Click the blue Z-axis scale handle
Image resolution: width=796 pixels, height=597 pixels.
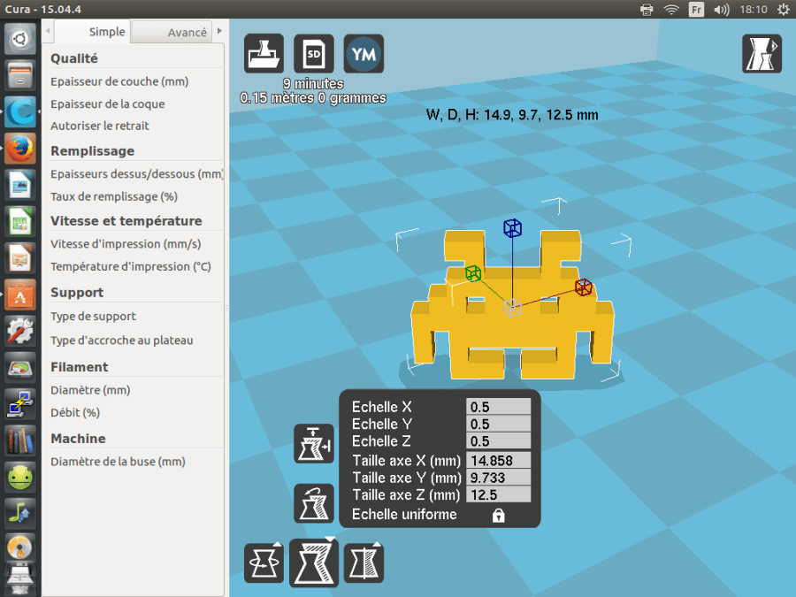(x=512, y=228)
